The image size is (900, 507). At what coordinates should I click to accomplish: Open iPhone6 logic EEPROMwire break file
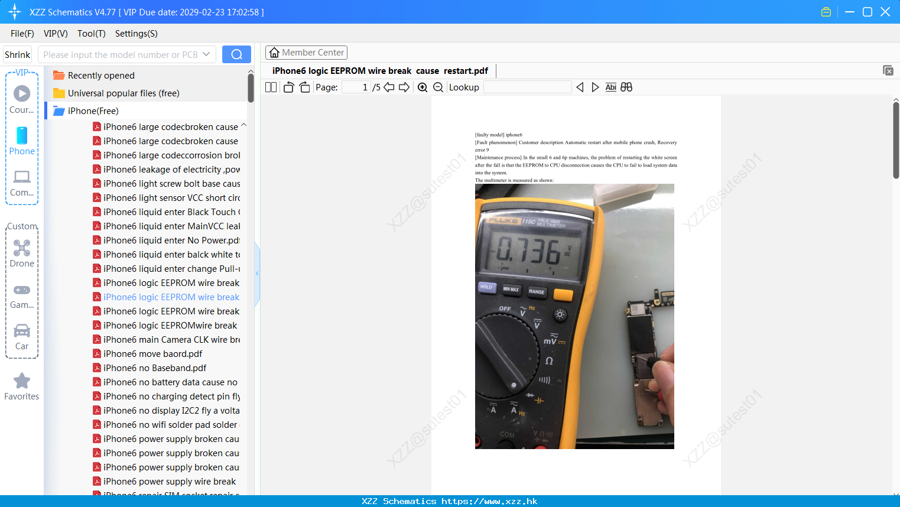click(165, 326)
